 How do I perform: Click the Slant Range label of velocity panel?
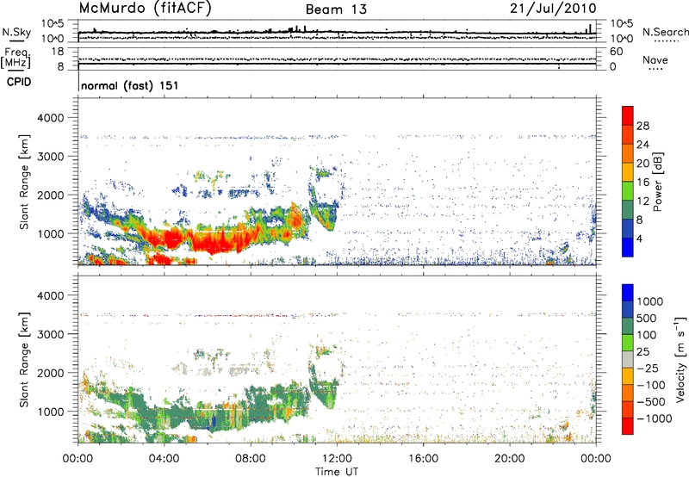pyautogui.click(x=24, y=360)
